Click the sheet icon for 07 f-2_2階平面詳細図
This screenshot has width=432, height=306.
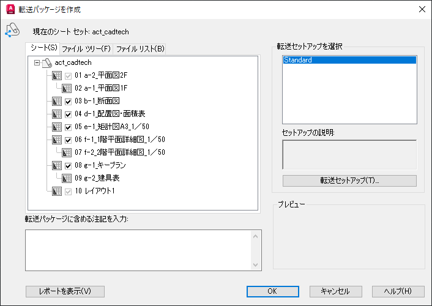(67, 152)
